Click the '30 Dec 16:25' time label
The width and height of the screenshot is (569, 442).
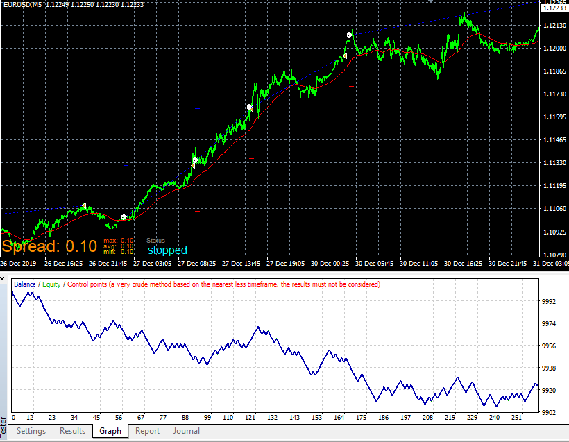point(464,264)
